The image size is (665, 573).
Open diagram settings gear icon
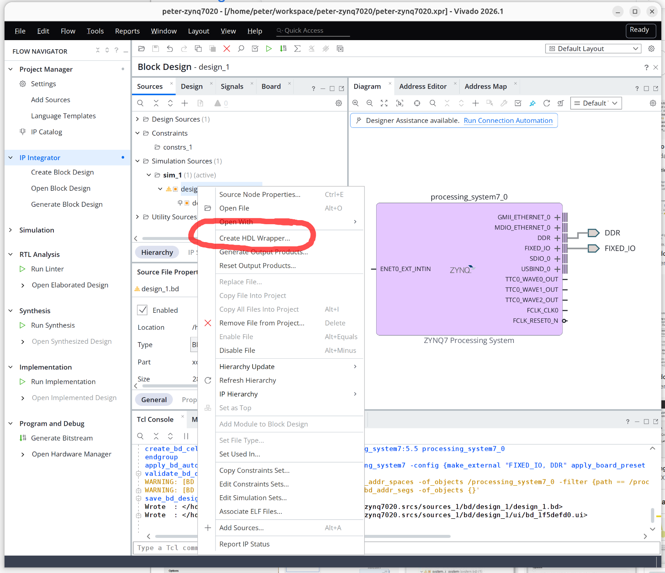point(653,103)
